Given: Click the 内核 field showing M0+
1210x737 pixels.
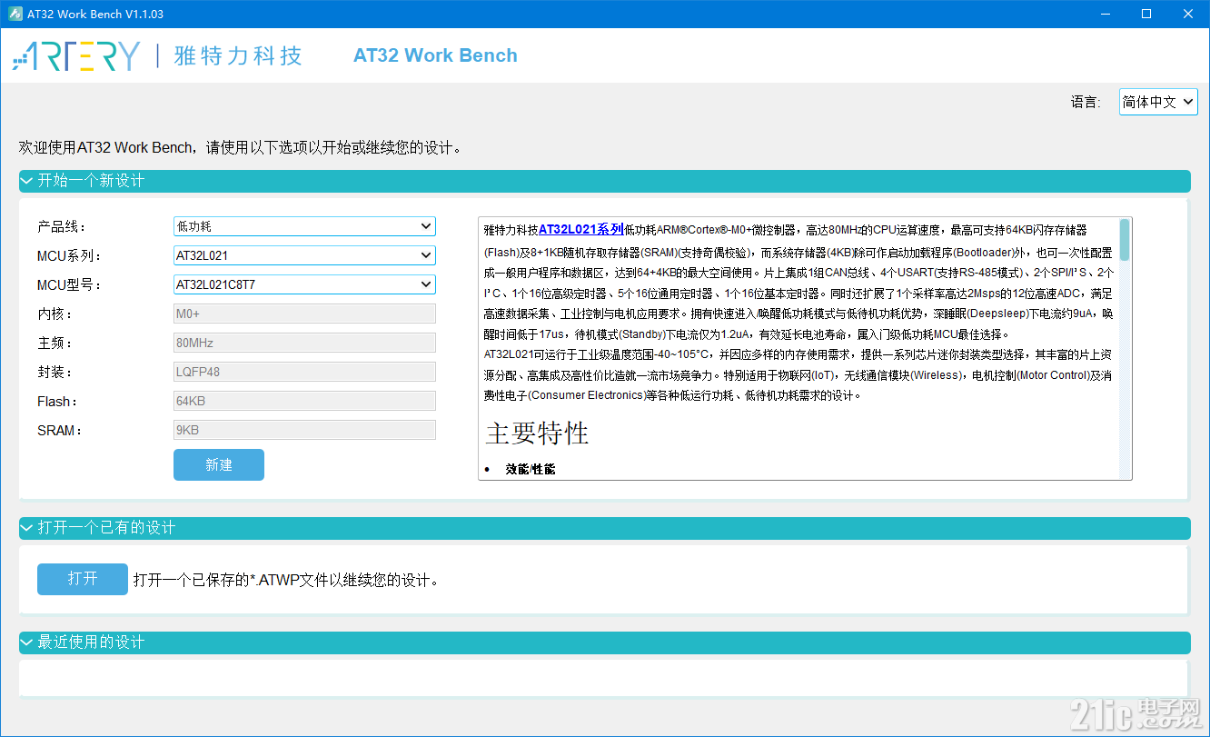Looking at the screenshot, I should 304,314.
